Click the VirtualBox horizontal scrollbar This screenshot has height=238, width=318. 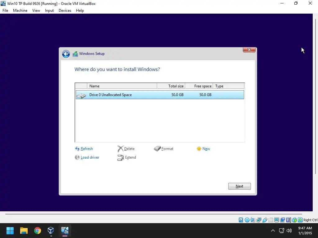point(153,214)
